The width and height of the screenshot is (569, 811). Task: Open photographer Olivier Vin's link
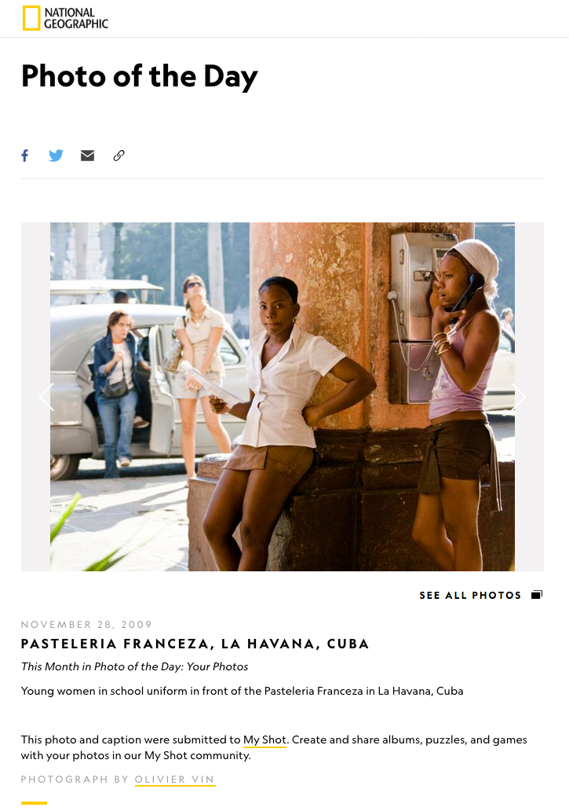tap(174, 780)
